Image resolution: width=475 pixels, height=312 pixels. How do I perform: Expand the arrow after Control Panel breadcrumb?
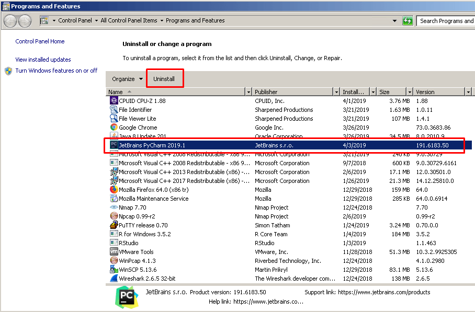click(96, 20)
